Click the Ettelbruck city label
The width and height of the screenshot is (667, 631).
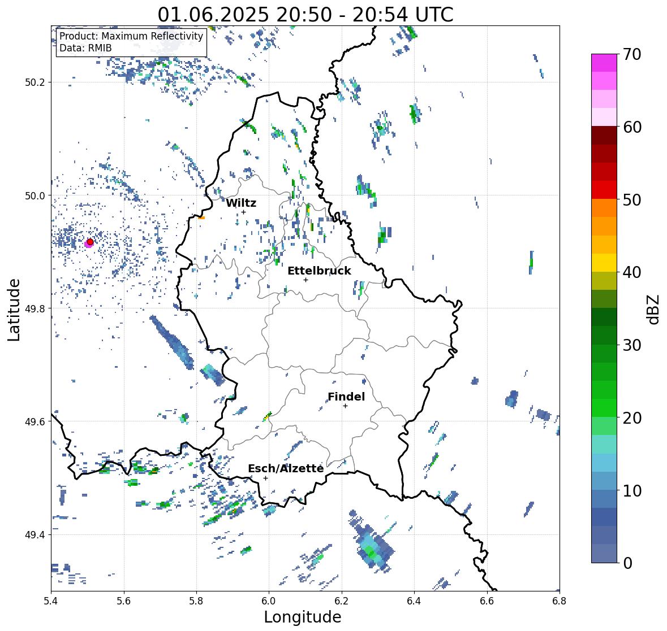tap(319, 271)
